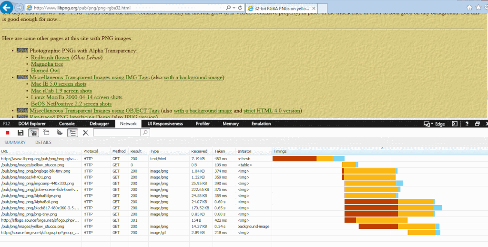The image size is (488, 247).
Task: Open a new tab next to the current tab
Action: 323,9
